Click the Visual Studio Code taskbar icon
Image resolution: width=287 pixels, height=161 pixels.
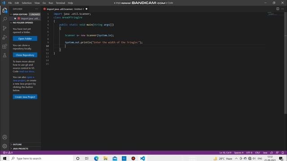tap(143, 158)
